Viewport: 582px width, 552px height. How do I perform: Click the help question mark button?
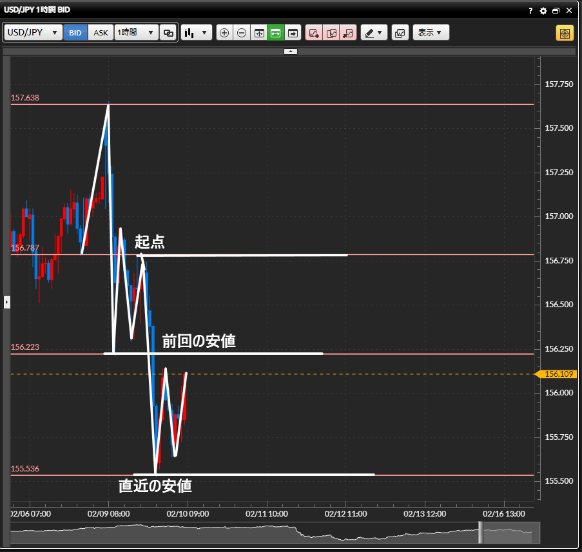(530, 11)
